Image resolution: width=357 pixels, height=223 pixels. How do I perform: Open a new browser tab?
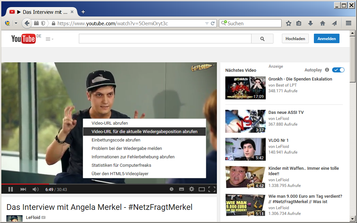83,12
